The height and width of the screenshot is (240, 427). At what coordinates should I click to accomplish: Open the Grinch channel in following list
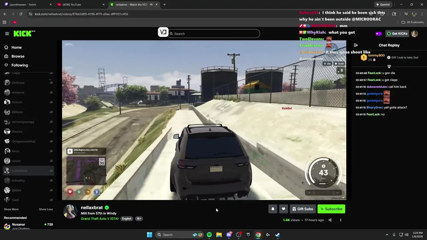pos(28,102)
